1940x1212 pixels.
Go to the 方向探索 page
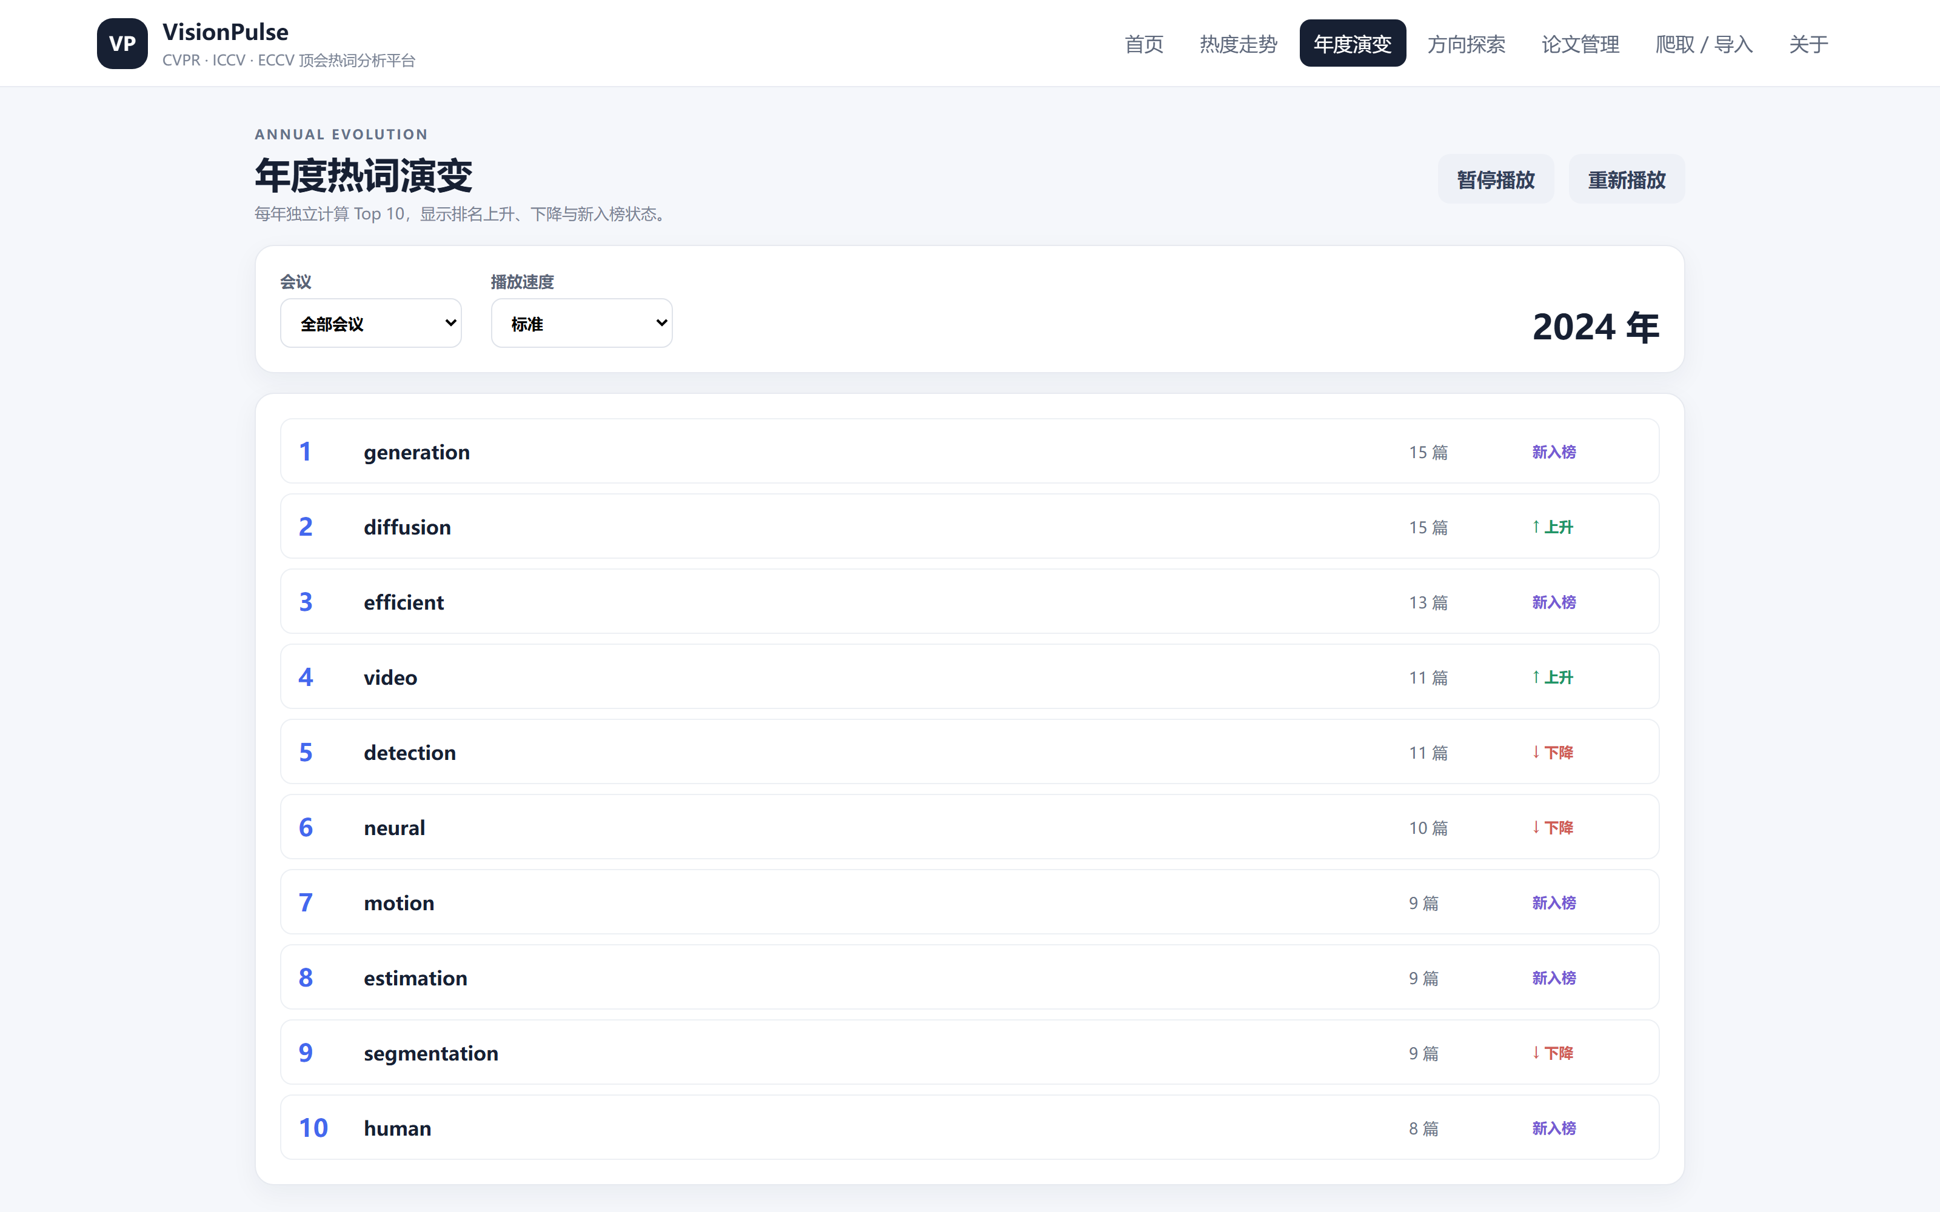pos(1467,44)
